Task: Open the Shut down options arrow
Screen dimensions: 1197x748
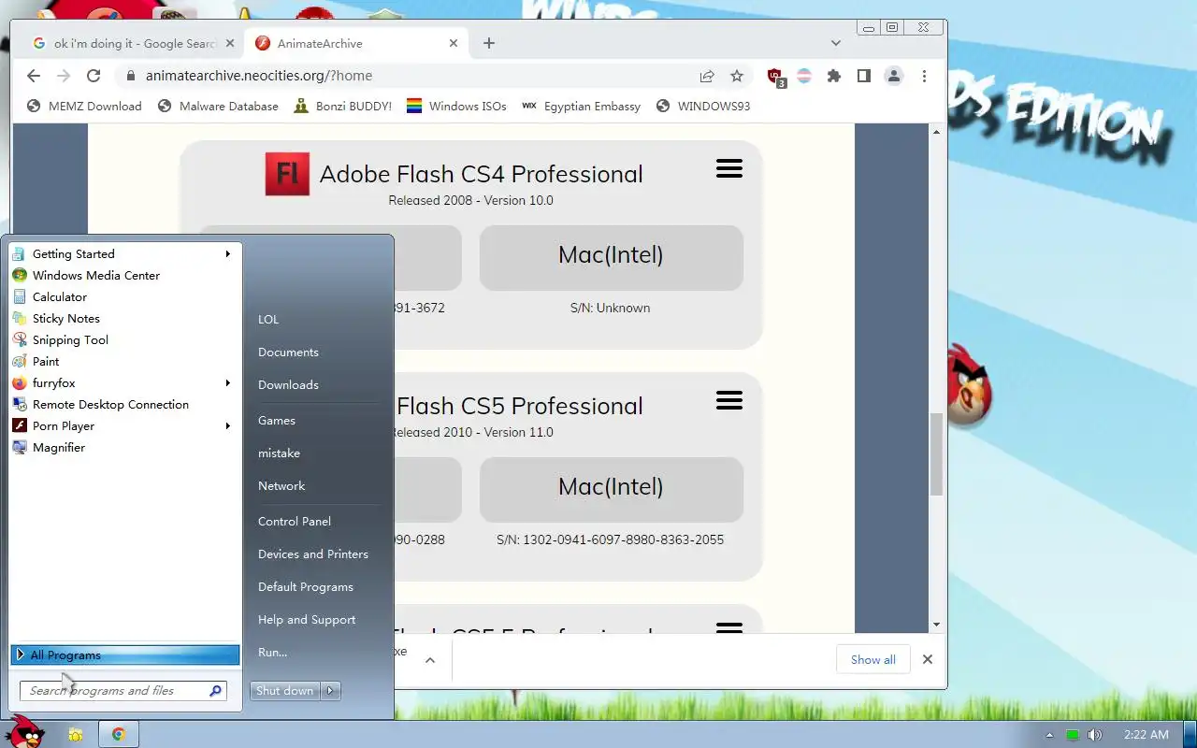Action: click(x=330, y=691)
